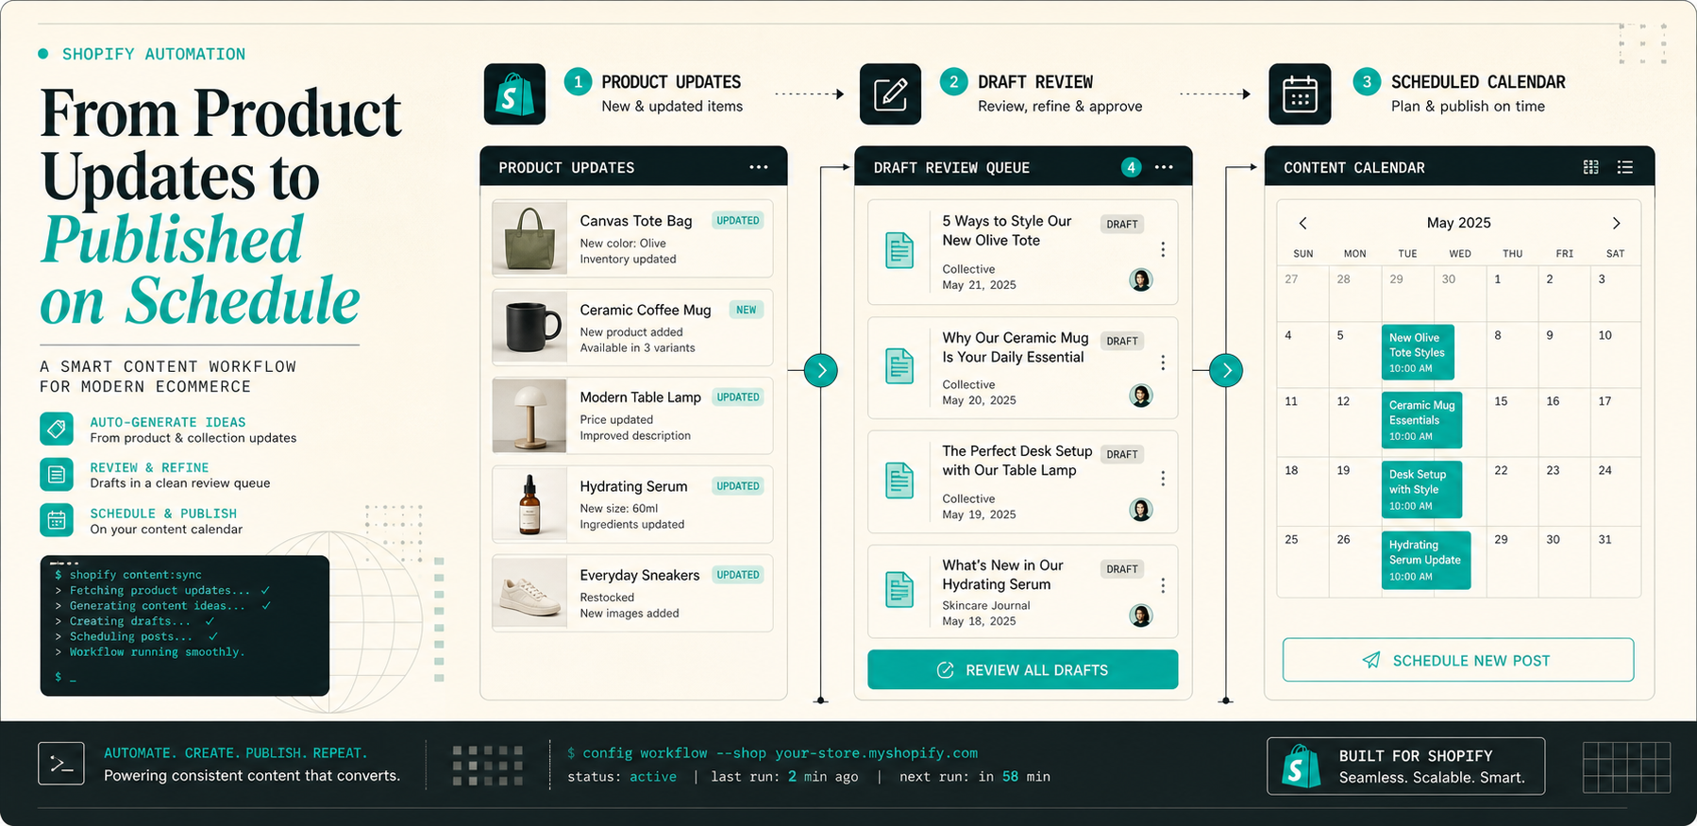Click the document icon of 'Perfect Desk Setup' draft

pyautogui.click(x=899, y=480)
